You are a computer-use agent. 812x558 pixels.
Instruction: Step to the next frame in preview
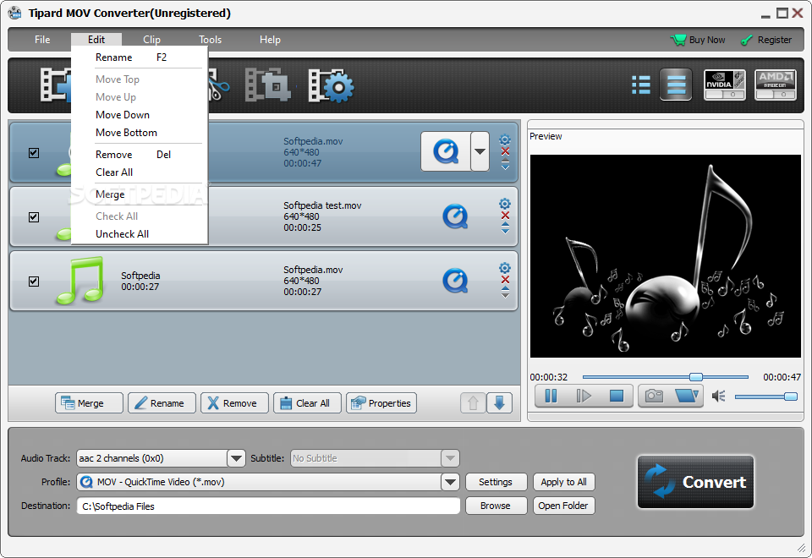click(584, 396)
